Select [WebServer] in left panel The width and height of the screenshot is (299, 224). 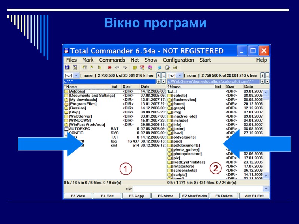[80, 116]
